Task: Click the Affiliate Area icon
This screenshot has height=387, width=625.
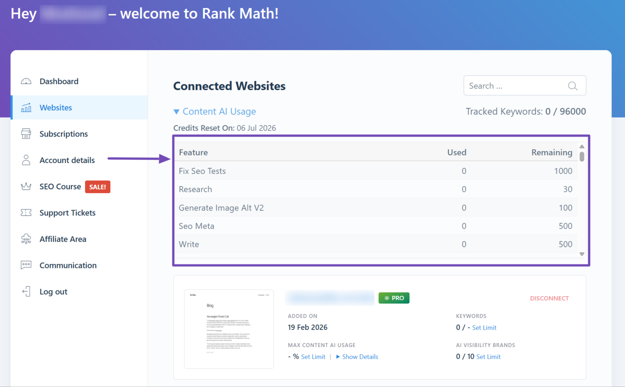Action: click(26, 239)
